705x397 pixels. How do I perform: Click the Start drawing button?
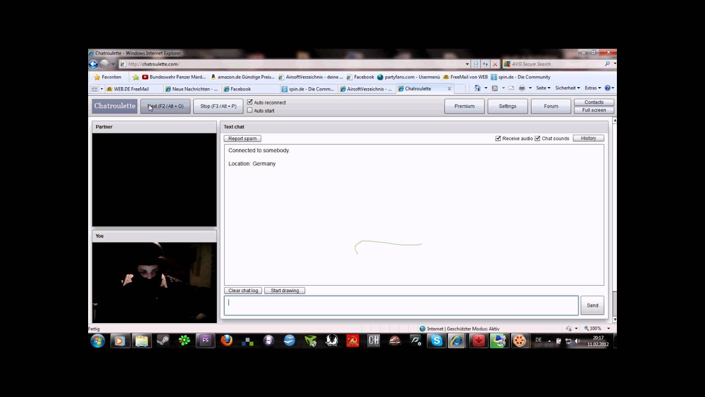(285, 291)
